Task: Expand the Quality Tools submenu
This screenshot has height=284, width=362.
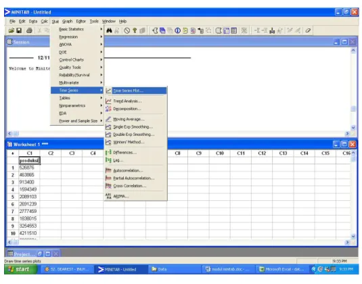Action: (77, 67)
